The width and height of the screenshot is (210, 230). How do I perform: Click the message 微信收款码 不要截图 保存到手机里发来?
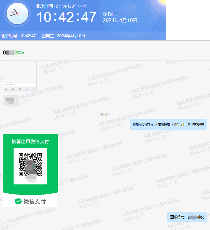[168, 124]
